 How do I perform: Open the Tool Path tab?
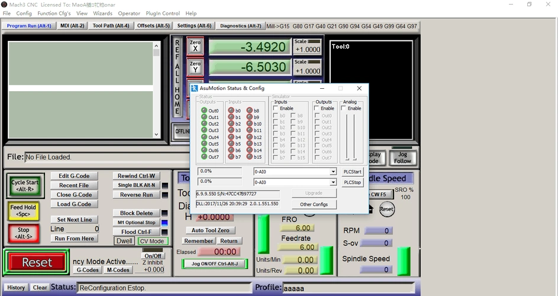tap(111, 26)
